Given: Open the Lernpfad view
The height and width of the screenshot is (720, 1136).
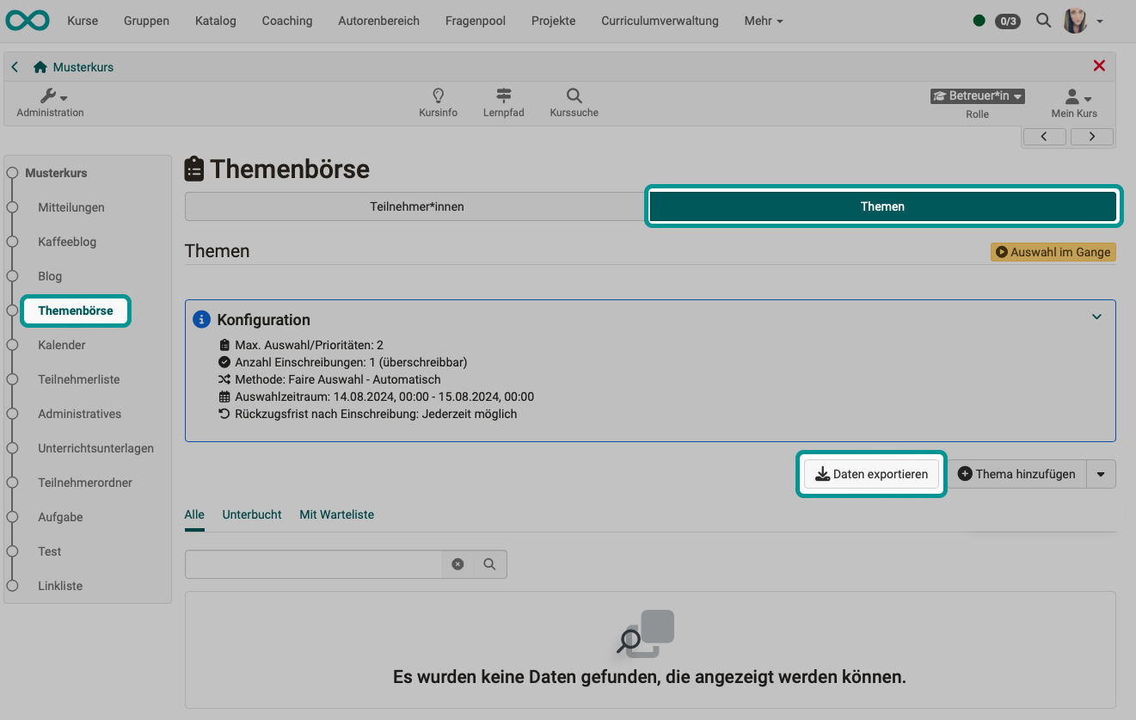Looking at the screenshot, I should [x=503, y=102].
